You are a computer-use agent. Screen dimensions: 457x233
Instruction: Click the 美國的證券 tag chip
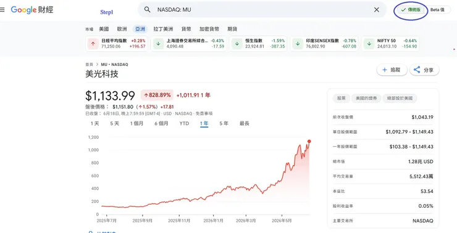366,99
